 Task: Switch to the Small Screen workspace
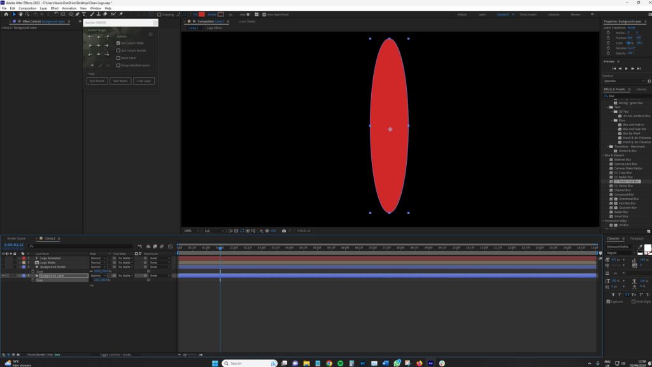(528, 15)
